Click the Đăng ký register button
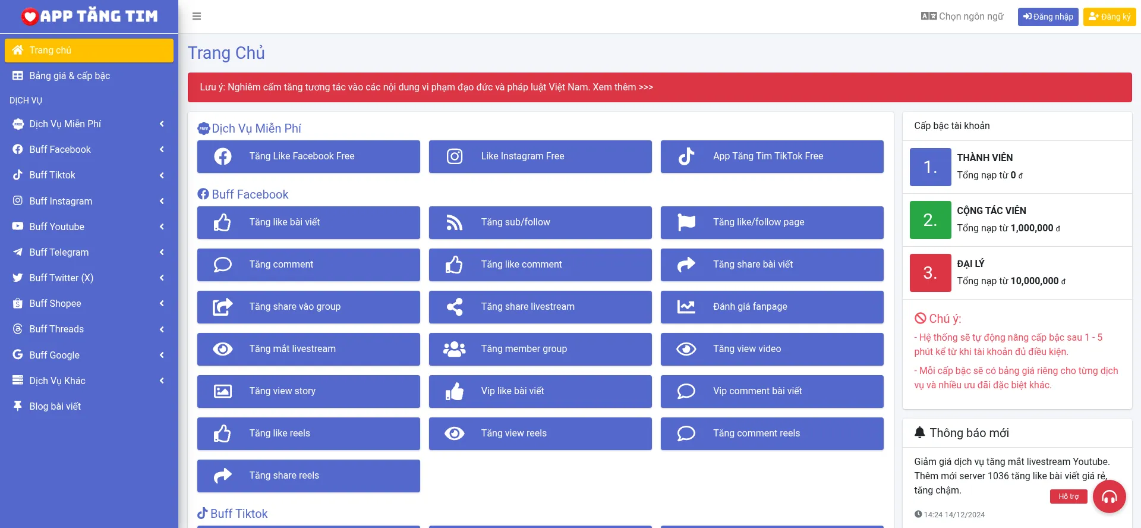The height and width of the screenshot is (528, 1141). click(x=1110, y=17)
